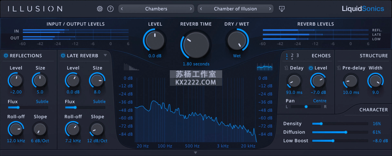Disable the Reflections section power button
This screenshot has width=392, height=156.
tap(6, 56)
